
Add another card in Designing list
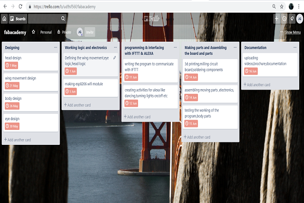17,140
